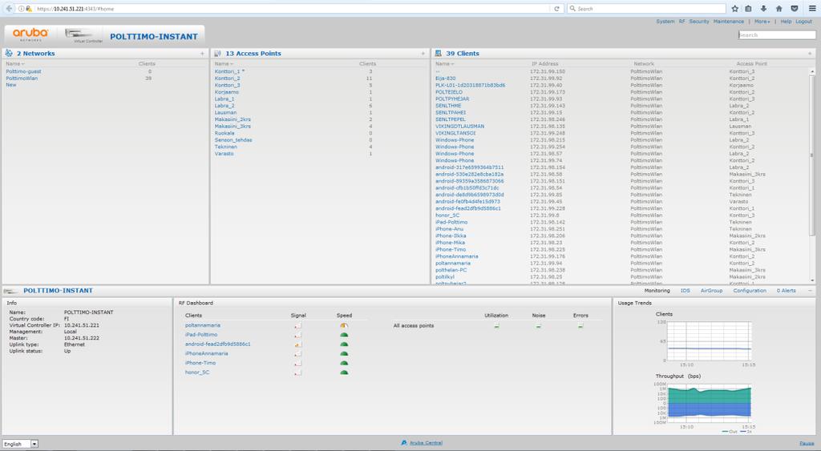
Task: Open the Security menu
Action: [699, 22]
